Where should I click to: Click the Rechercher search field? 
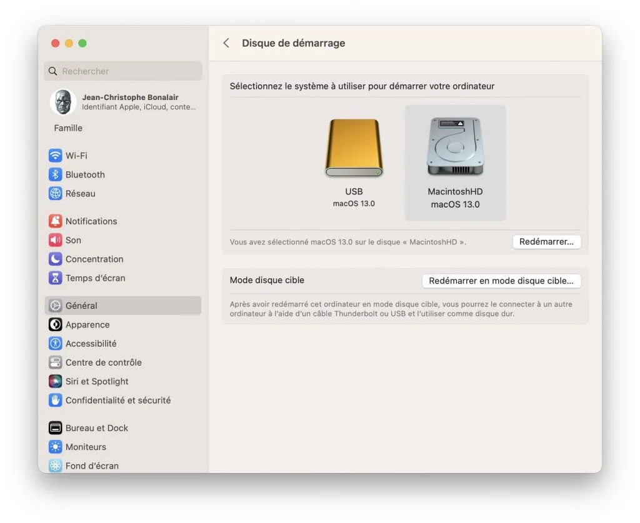[x=122, y=71]
